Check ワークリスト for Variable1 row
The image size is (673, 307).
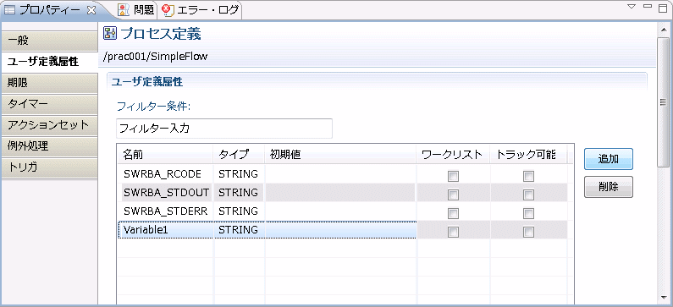click(453, 232)
